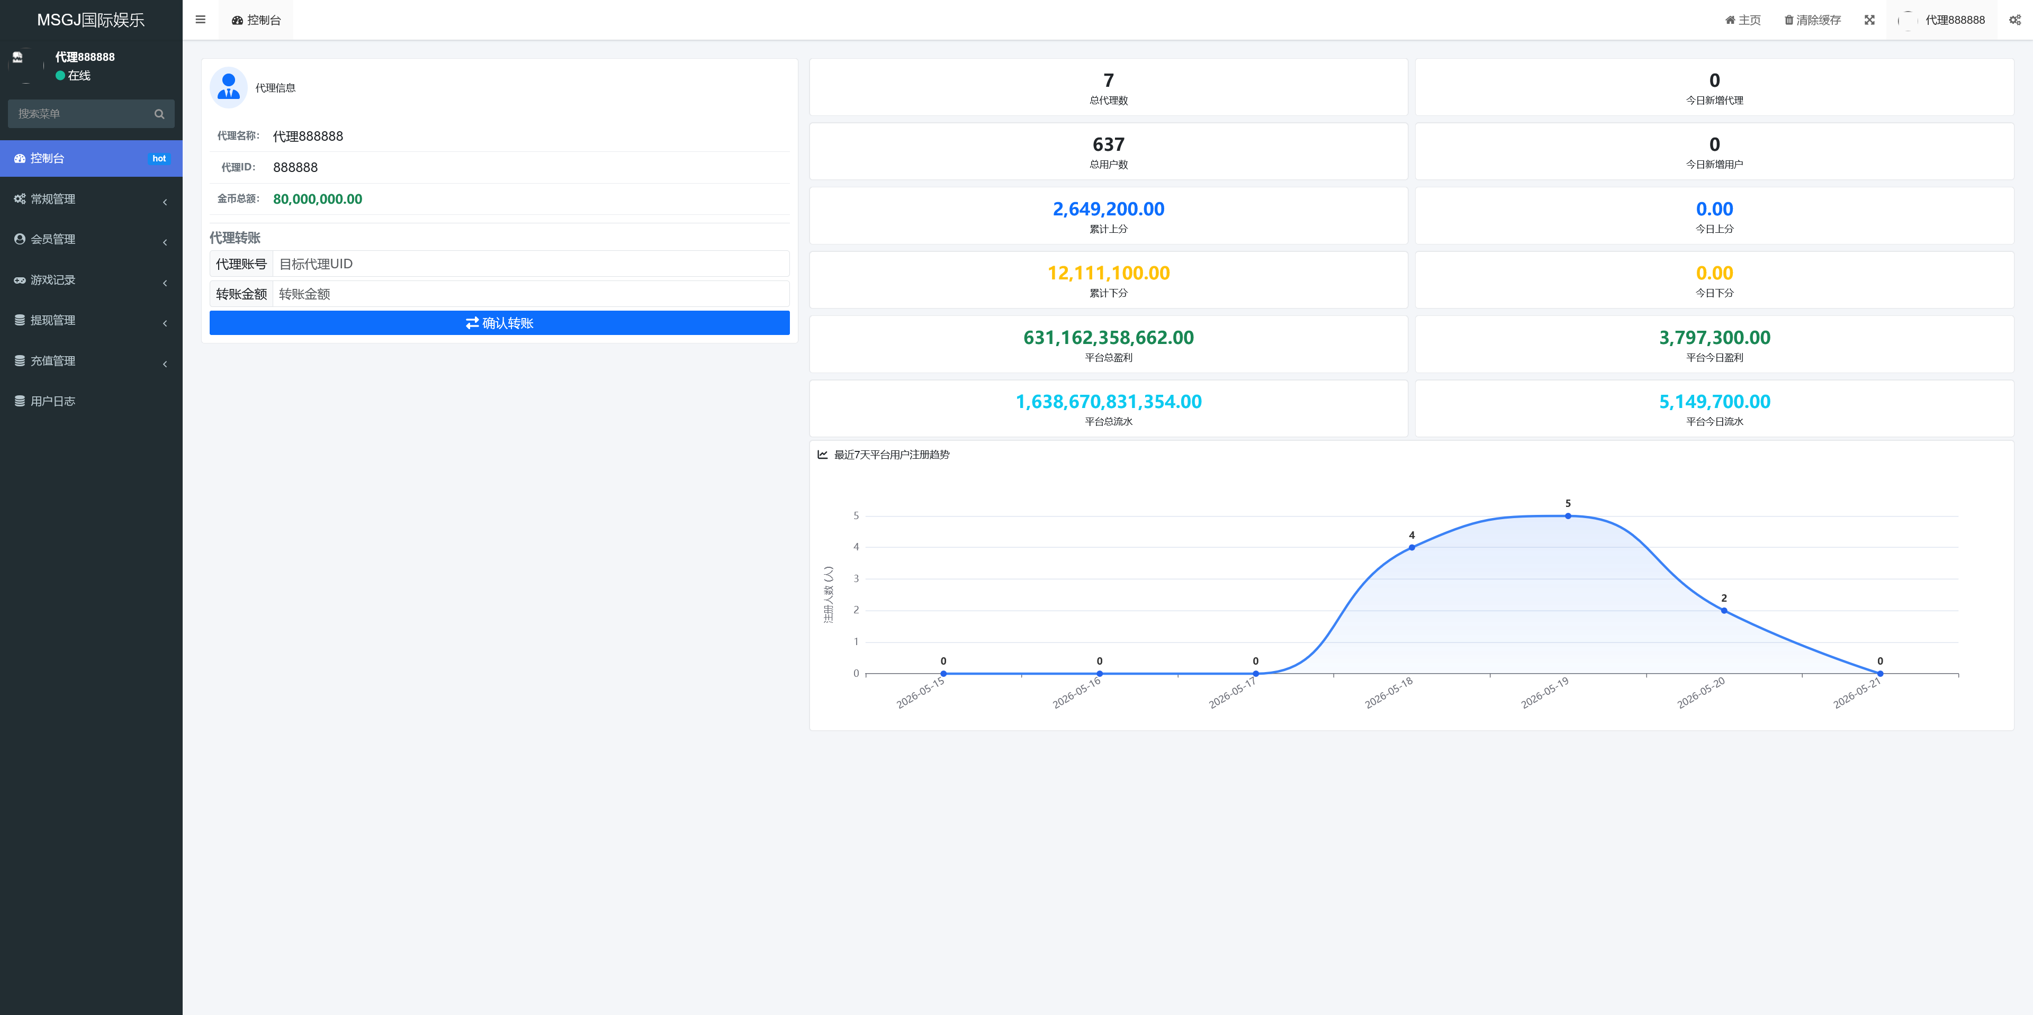
Task: Click the 2026-05-19 data point on chart
Action: click(1568, 516)
